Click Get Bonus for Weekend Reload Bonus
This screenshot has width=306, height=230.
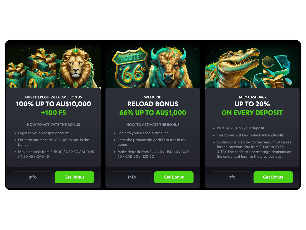174,177
